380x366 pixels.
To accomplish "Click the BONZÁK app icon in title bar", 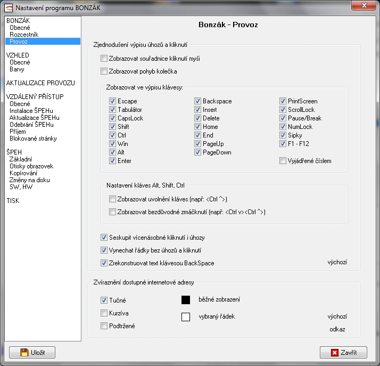I will 9,8.
